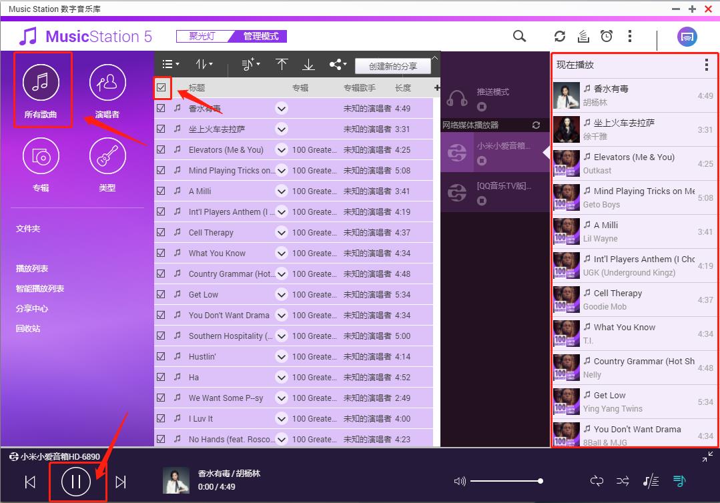Expand options for Hustlin' row

[282, 357]
